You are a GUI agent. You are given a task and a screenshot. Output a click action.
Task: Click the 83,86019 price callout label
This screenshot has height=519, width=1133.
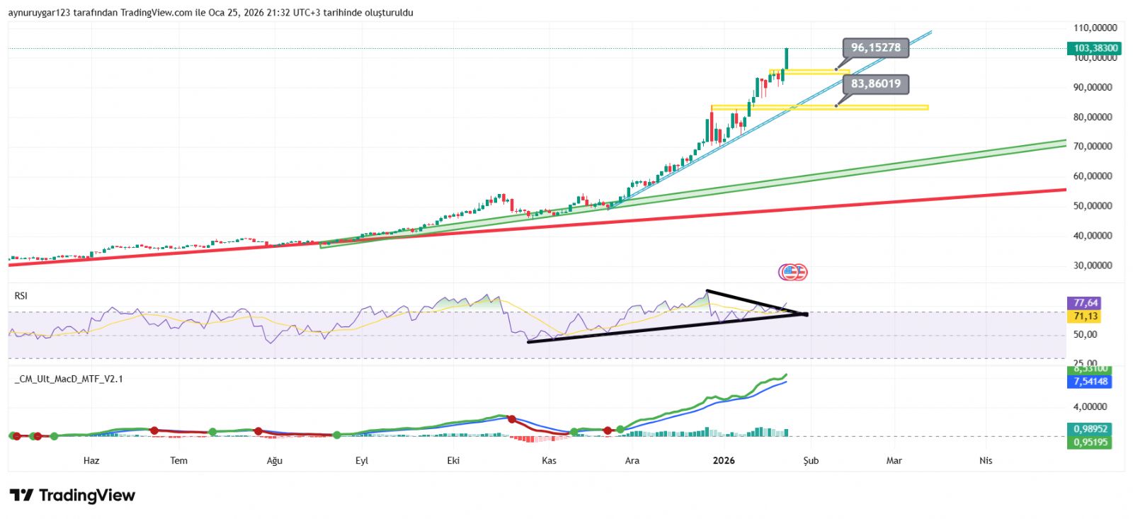[875, 84]
